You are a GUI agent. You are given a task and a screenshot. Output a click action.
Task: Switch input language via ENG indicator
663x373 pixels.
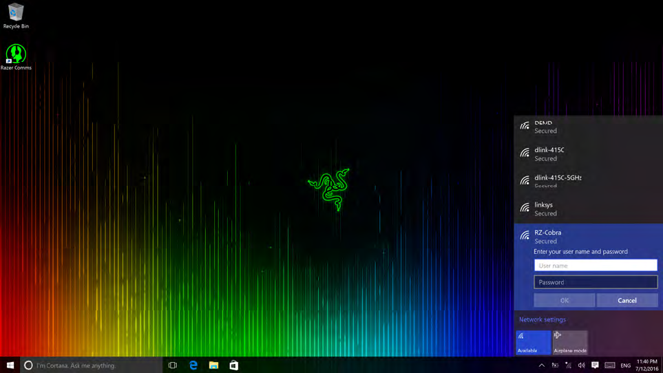[x=625, y=365]
